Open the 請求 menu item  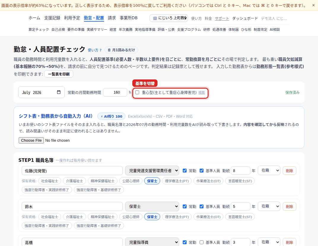coord(112,18)
